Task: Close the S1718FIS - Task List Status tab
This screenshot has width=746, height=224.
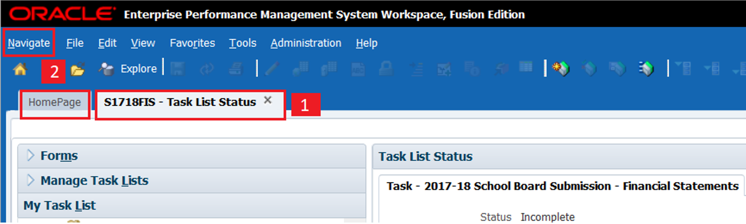Action: tap(267, 100)
